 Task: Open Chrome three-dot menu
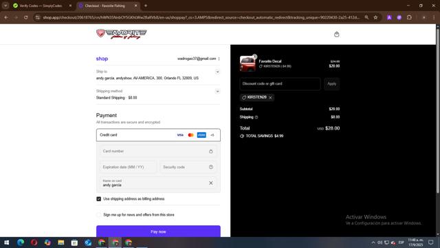point(434,17)
